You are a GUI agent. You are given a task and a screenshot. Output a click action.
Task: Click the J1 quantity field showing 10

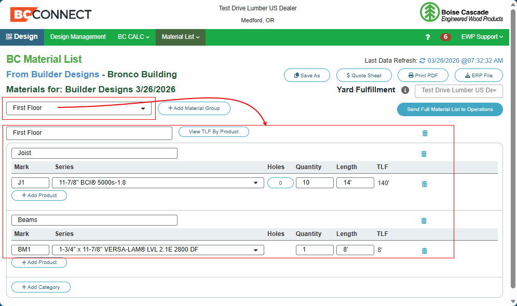(315, 183)
